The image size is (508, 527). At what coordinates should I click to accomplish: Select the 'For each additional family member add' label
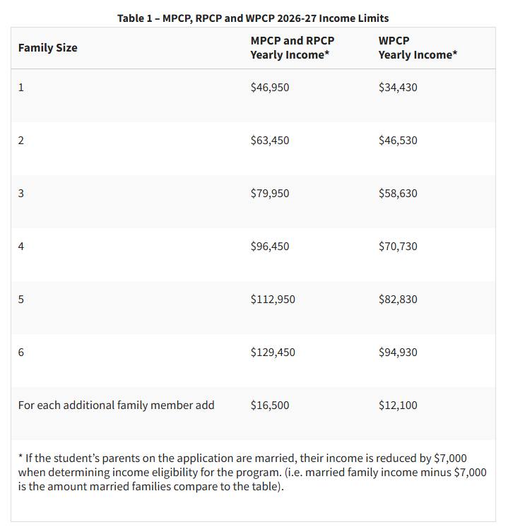[117, 405]
